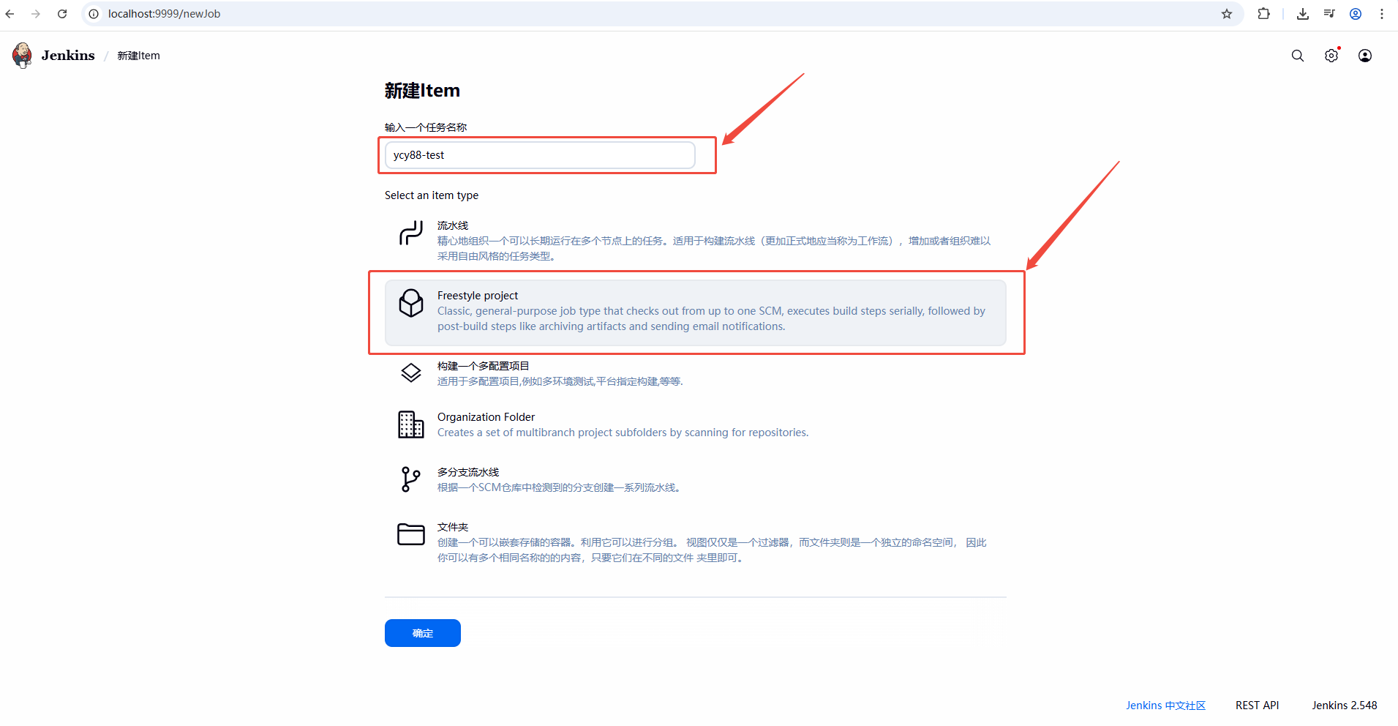The image size is (1398, 726).
Task: Select the 文件夹 folder icon
Action: [411, 534]
